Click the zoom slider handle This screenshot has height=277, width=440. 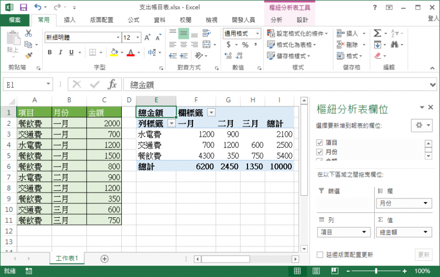(x=376, y=271)
